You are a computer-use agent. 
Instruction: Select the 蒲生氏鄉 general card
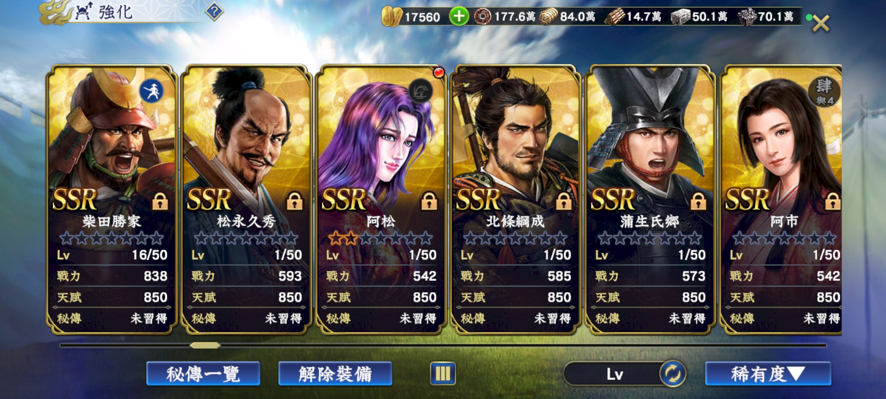(650, 200)
